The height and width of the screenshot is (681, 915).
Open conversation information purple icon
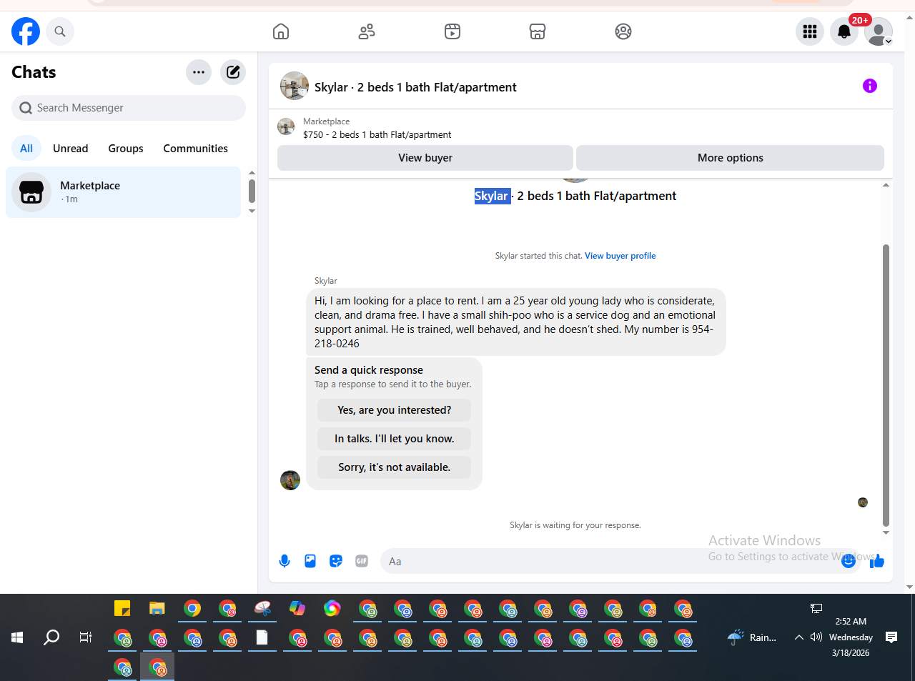pos(870,86)
